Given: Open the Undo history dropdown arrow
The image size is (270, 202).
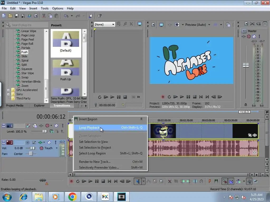Looking at the screenshot, I should [x=72, y=16].
